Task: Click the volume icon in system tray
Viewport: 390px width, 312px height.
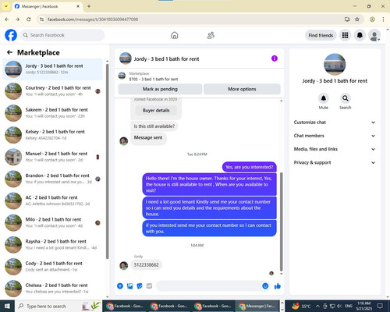Action: [339, 306]
